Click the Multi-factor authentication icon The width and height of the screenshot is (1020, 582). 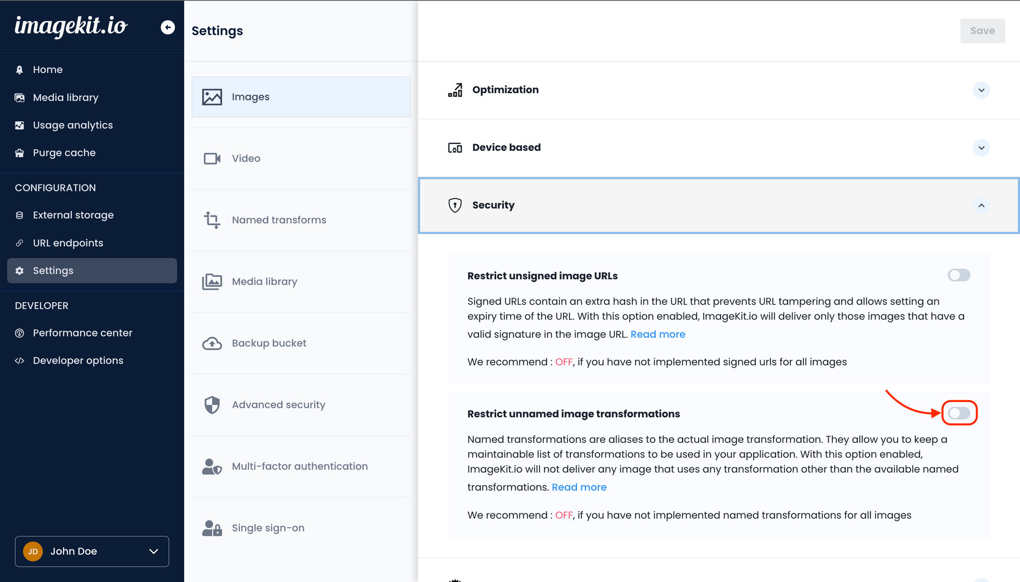212,466
